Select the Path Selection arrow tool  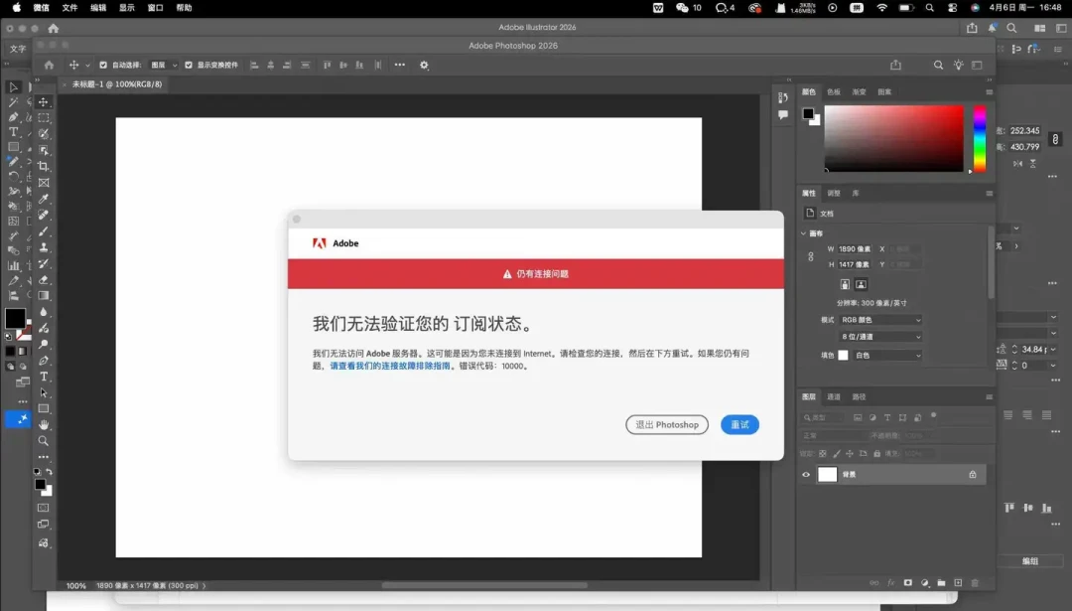(43, 392)
